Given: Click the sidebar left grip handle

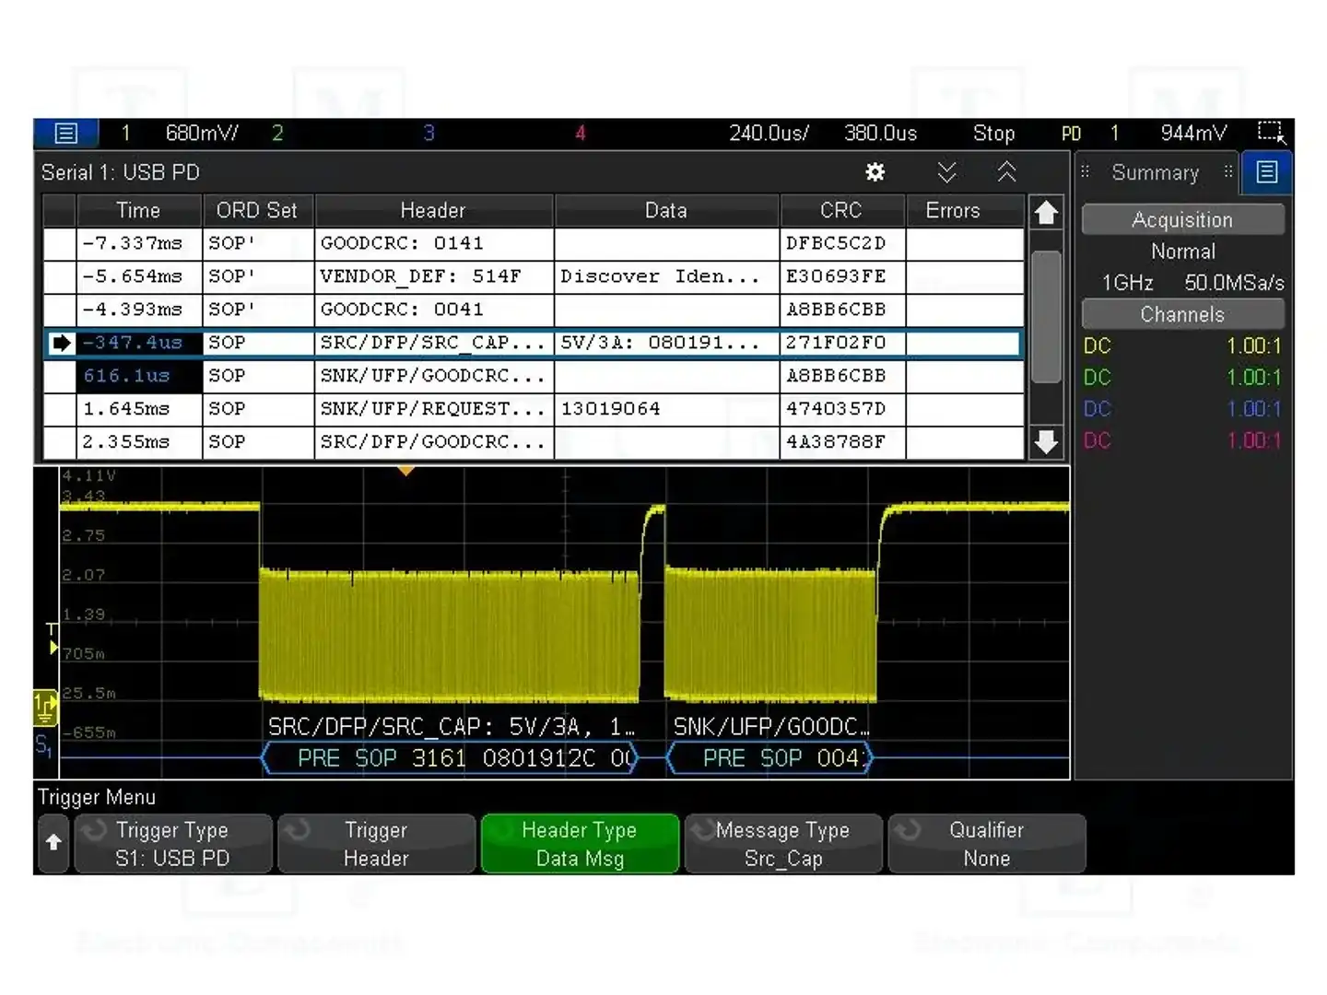Looking at the screenshot, I should [1085, 171].
